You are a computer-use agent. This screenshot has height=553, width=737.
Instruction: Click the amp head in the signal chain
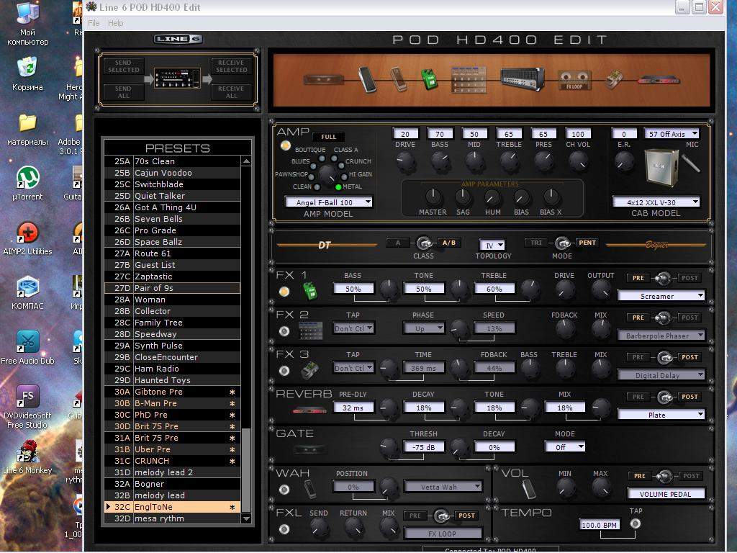[x=521, y=78]
